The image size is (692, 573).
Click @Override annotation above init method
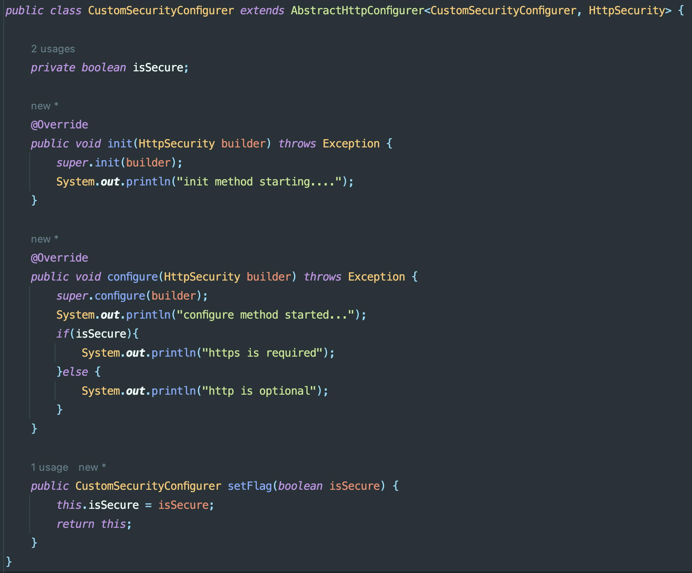click(59, 124)
